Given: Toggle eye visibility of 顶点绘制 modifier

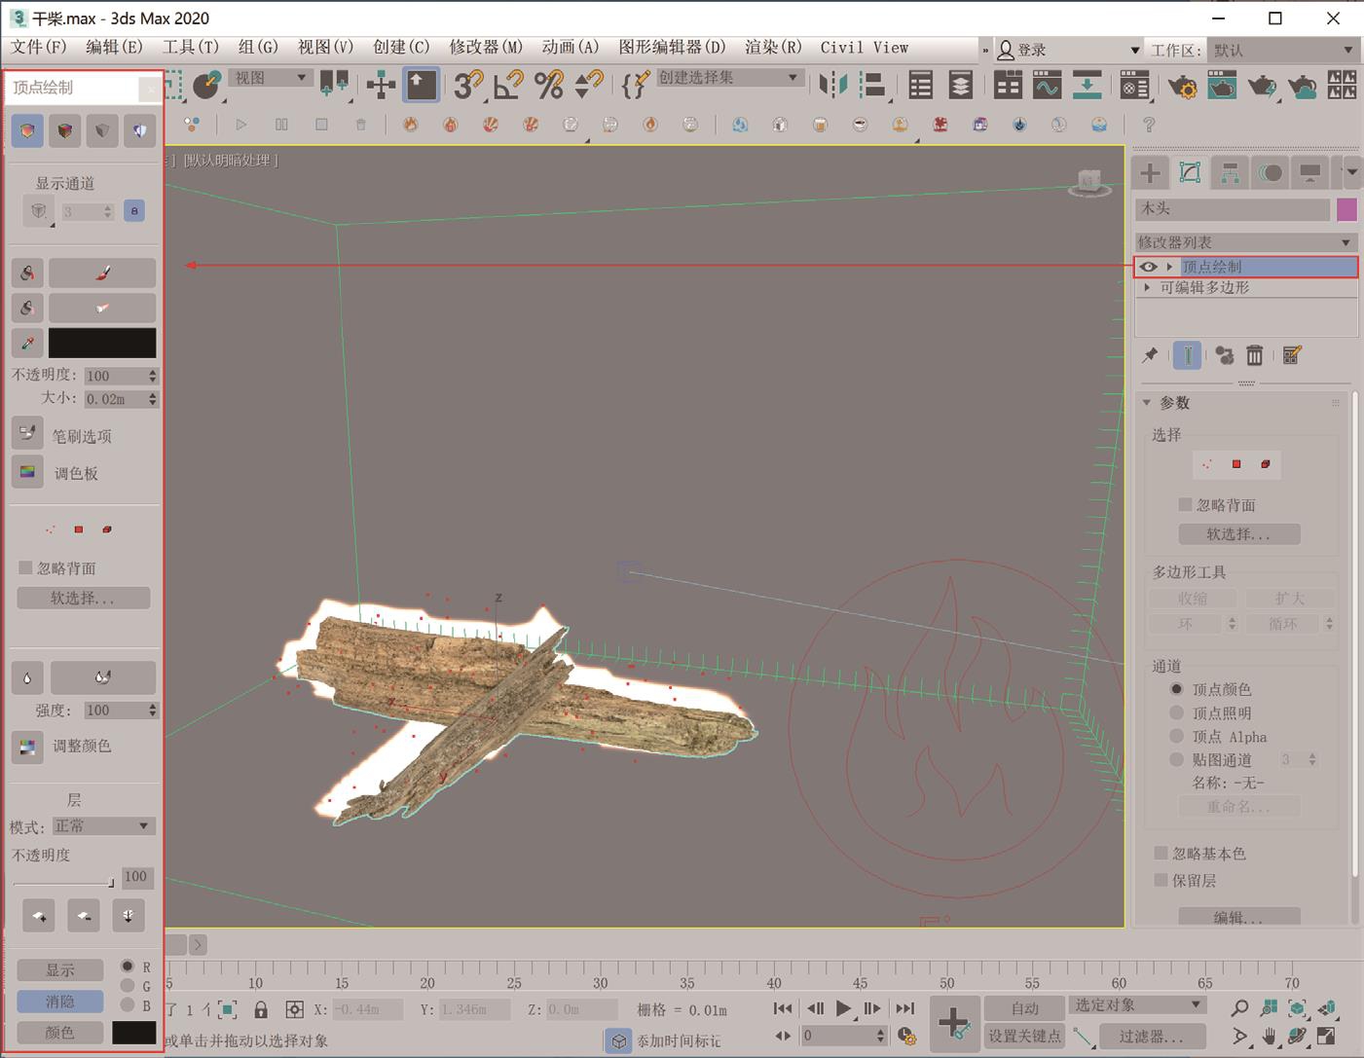Looking at the screenshot, I should (x=1149, y=267).
